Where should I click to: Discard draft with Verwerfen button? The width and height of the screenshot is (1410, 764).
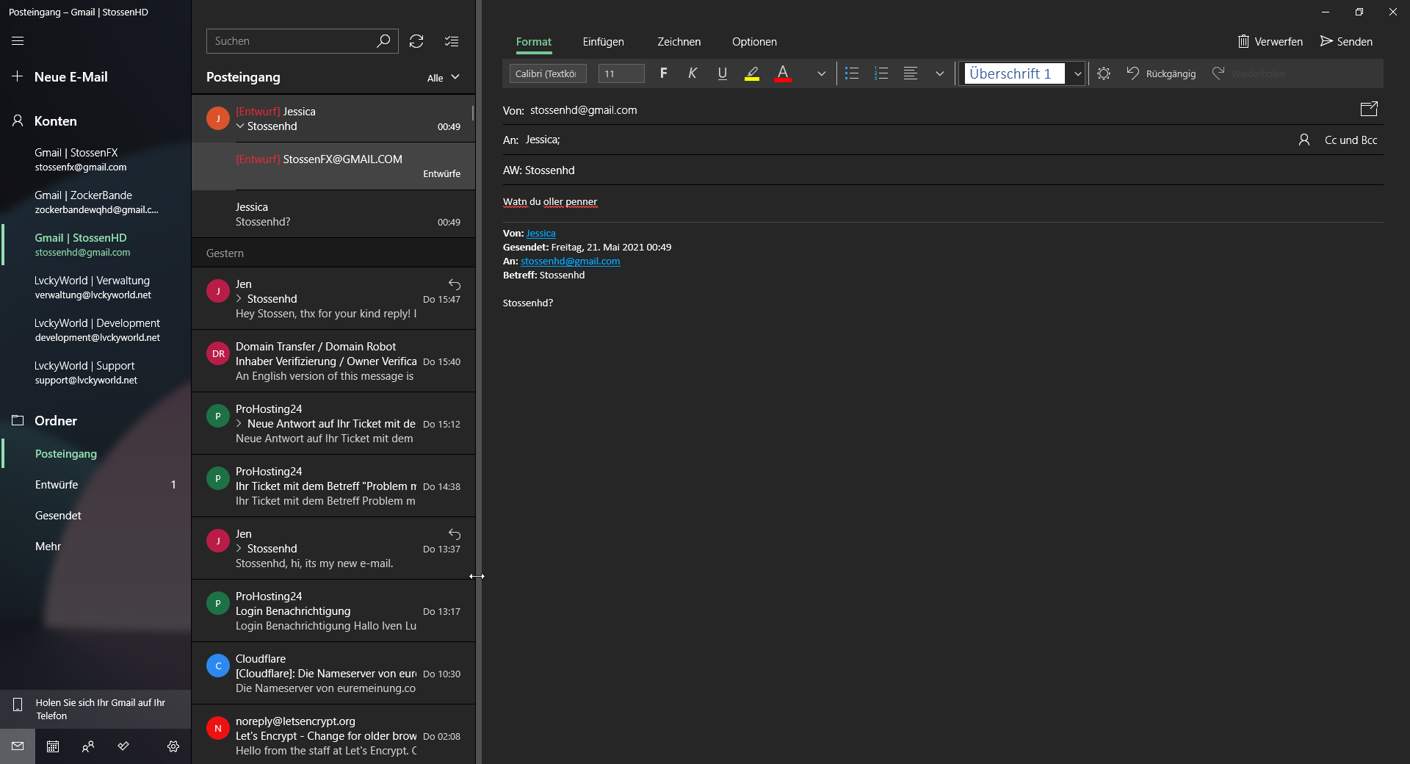click(1270, 42)
